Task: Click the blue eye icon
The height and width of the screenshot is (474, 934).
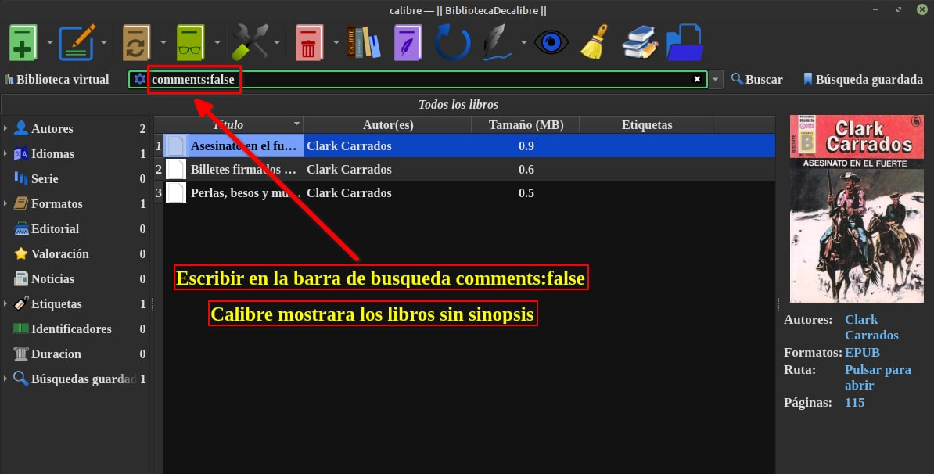Action: [x=551, y=42]
